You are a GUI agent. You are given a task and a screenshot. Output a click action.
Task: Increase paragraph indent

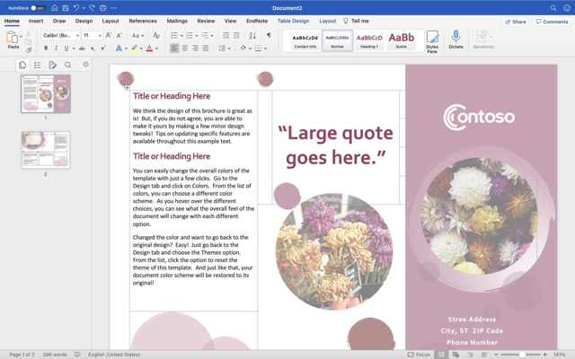coord(236,36)
